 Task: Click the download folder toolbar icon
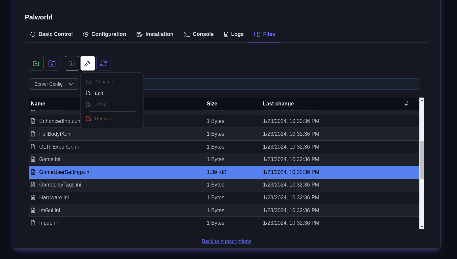[x=52, y=63]
